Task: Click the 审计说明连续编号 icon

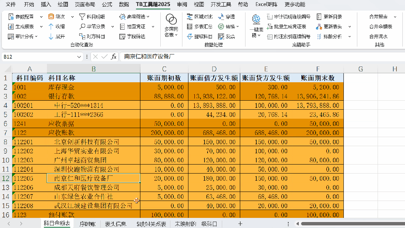Action: pos(269,17)
